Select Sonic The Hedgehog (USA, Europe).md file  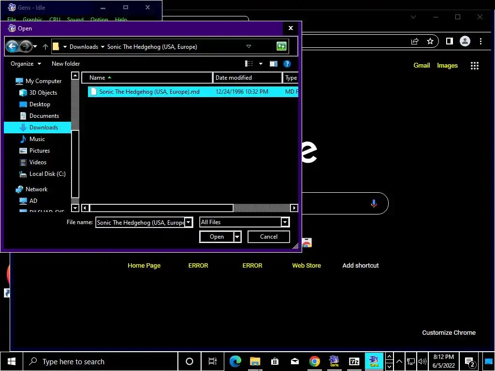(x=193, y=92)
